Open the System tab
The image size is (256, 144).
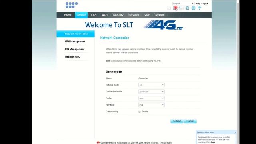[x=160, y=15]
